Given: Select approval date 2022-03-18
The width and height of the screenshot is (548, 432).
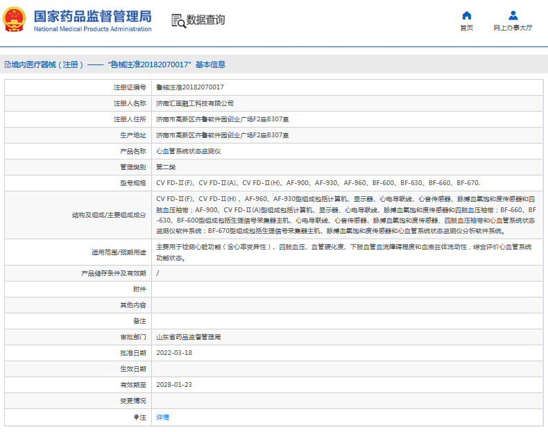Looking at the screenshot, I should coord(174,353).
